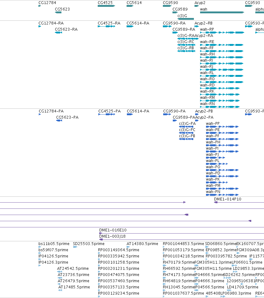Click protein wah-PN
This screenshot has width=264, height=298.
pos(213,192)
